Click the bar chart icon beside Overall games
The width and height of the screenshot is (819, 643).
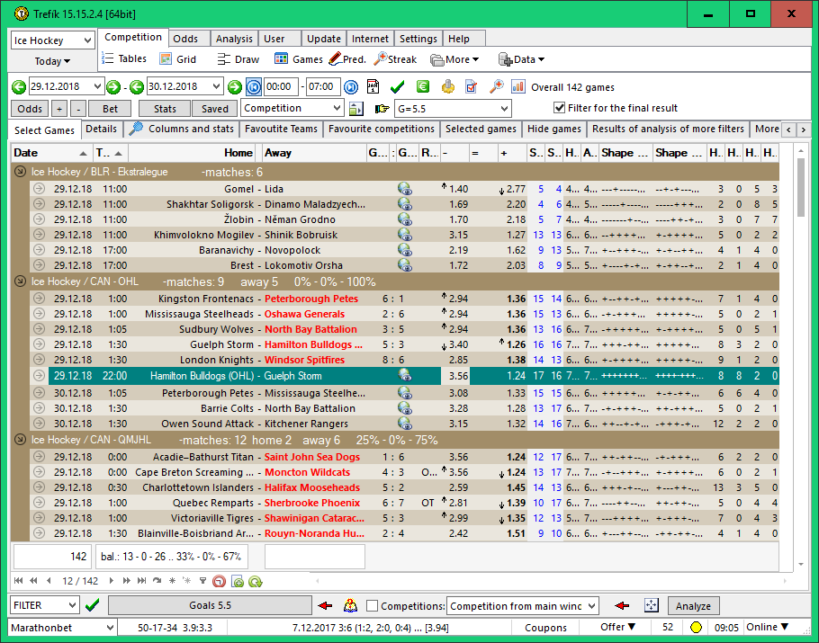pyautogui.click(x=518, y=87)
